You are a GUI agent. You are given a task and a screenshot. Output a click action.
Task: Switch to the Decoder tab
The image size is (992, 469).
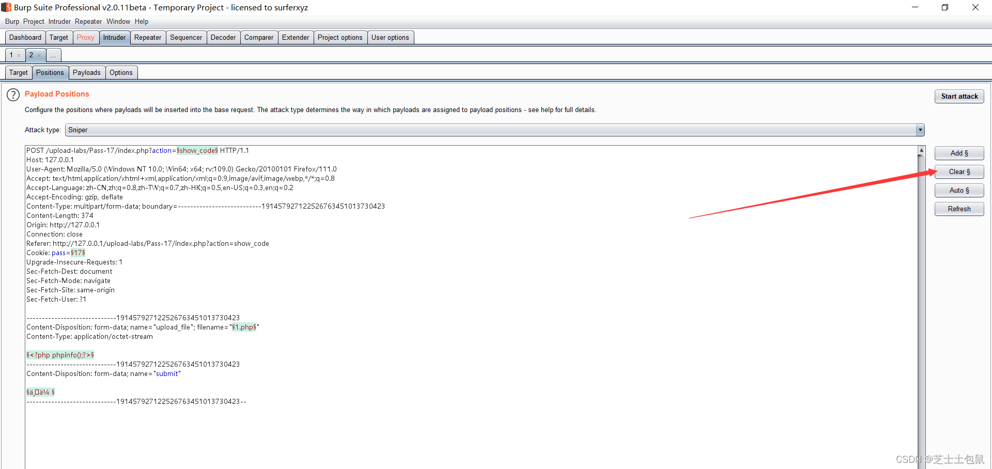[223, 37]
